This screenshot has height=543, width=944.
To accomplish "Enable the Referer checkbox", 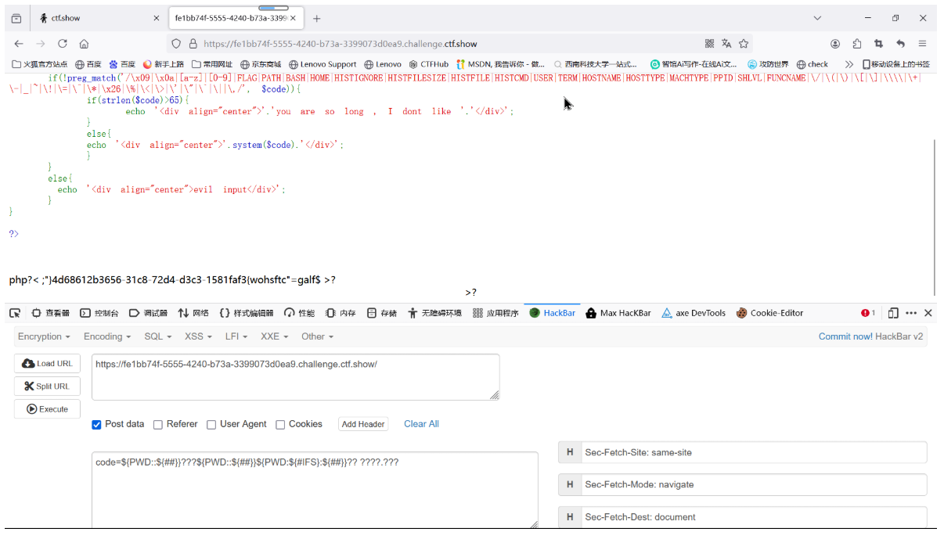I will click(x=158, y=425).
